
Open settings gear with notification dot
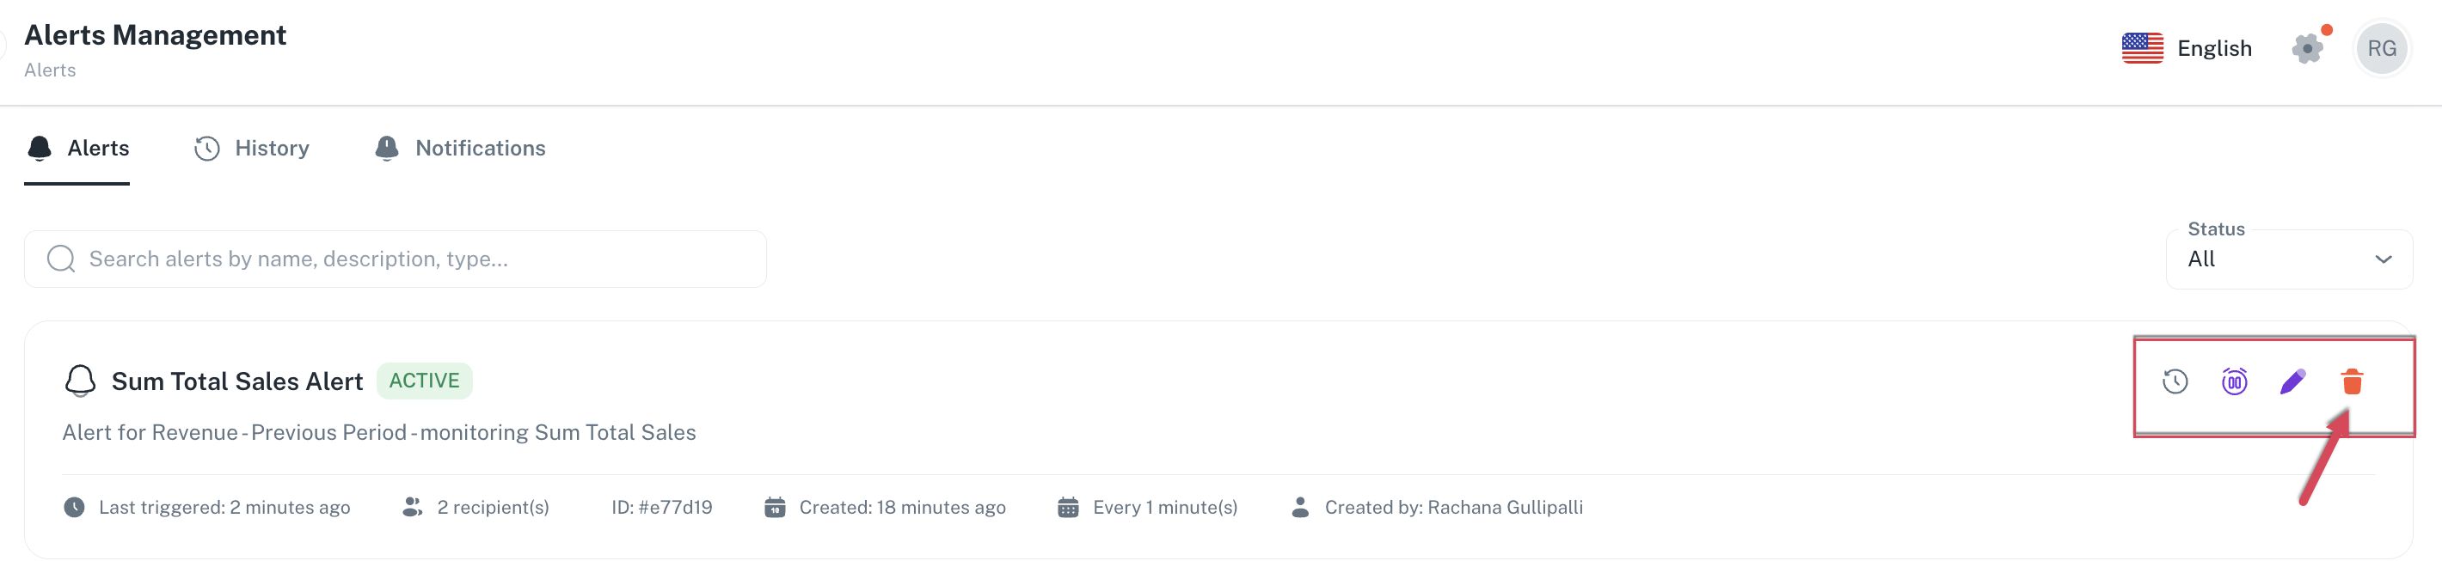point(2307,47)
